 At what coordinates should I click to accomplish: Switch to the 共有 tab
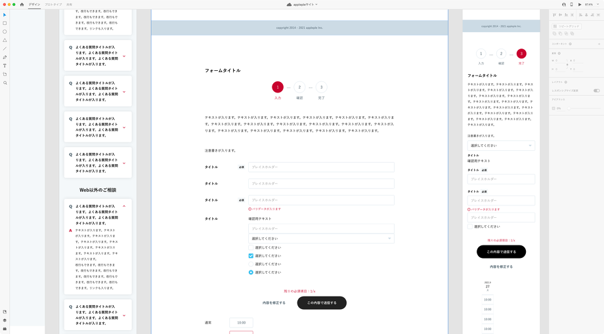pyautogui.click(x=69, y=4)
